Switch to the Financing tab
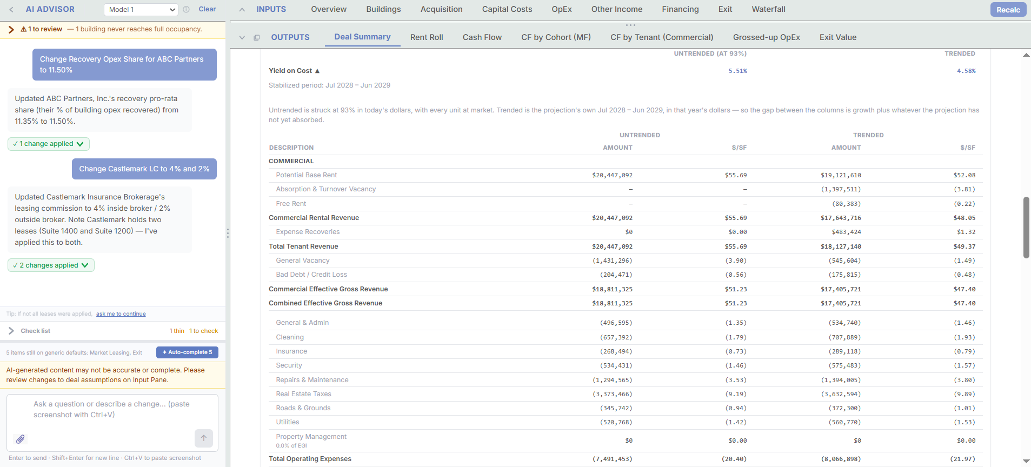The height and width of the screenshot is (467, 1031). [680, 9]
